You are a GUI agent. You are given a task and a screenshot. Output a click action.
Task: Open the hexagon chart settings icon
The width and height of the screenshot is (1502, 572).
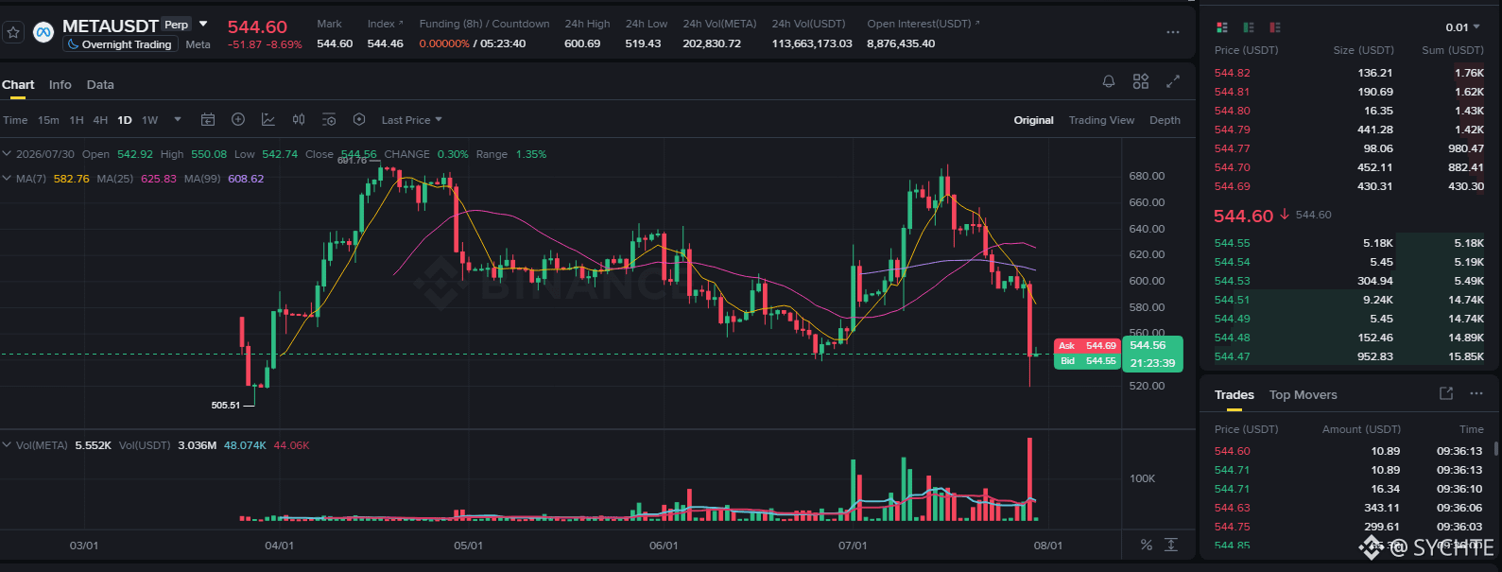359,119
